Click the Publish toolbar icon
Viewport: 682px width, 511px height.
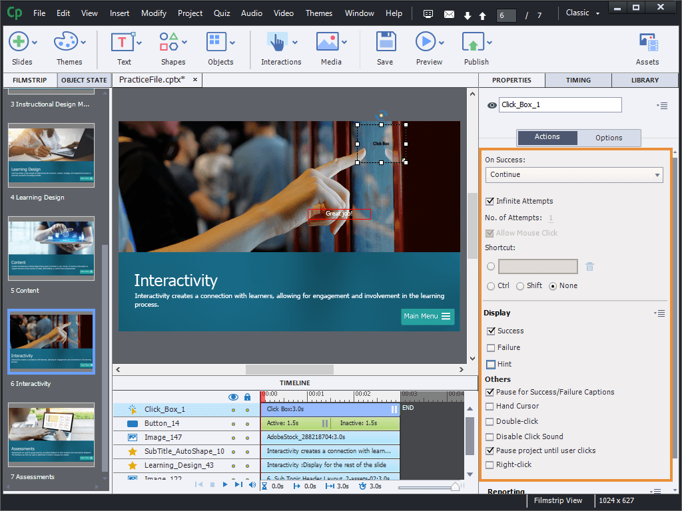click(x=474, y=43)
